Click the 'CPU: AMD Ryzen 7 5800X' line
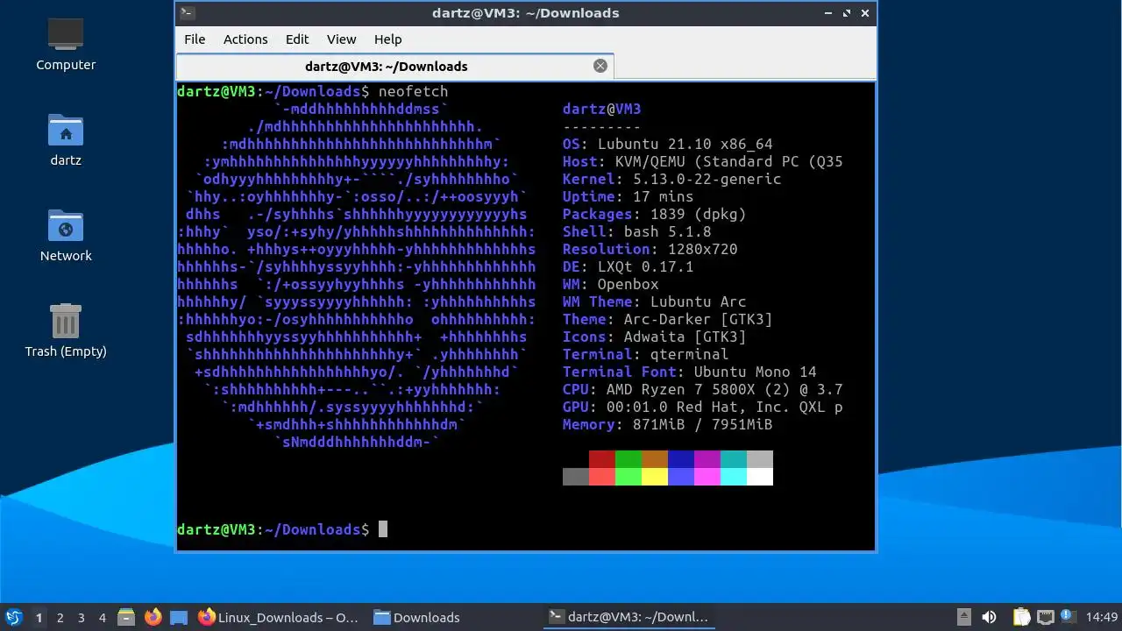 pyautogui.click(x=703, y=389)
